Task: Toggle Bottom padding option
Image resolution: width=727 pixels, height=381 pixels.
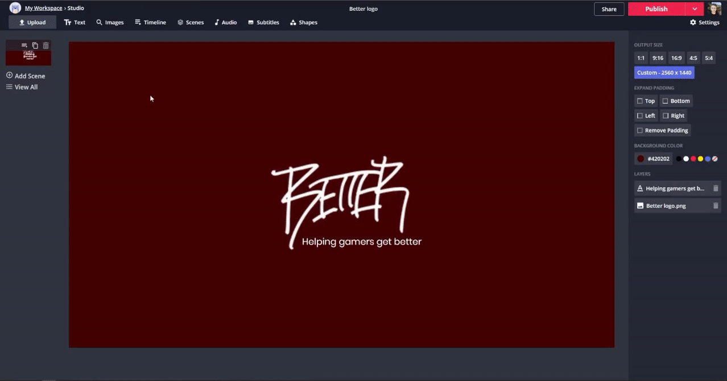Action: [x=676, y=101]
